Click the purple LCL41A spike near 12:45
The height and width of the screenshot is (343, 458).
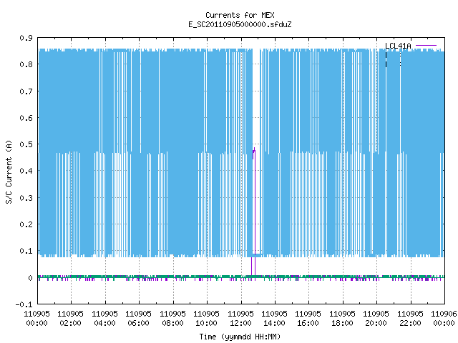(253, 212)
